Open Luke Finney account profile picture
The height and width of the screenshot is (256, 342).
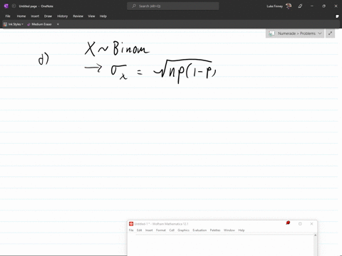click(x=289, y=6)
